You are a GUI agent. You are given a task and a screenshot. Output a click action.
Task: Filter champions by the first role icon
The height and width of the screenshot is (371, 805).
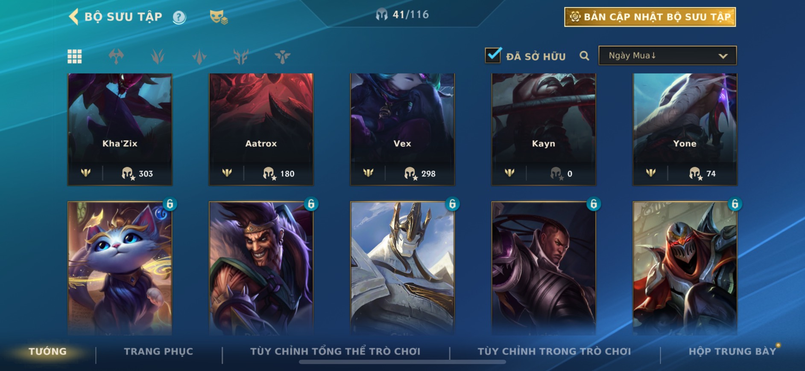[116, 56]
